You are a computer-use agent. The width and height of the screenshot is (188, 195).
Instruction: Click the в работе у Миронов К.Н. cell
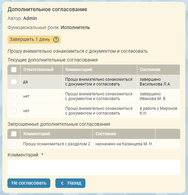[x=159, y=111]
